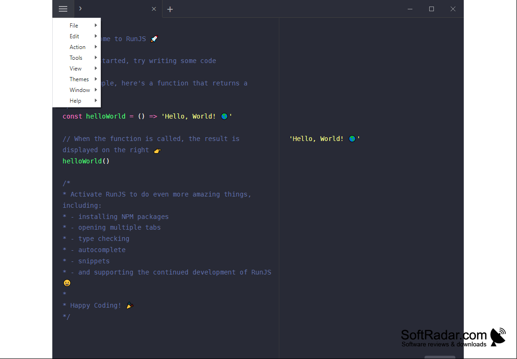Viewport: 517px width, 359px height.
Task: Click the 'const helloWorld' code line
Action: pyautogui.click(x=148, y=116)
